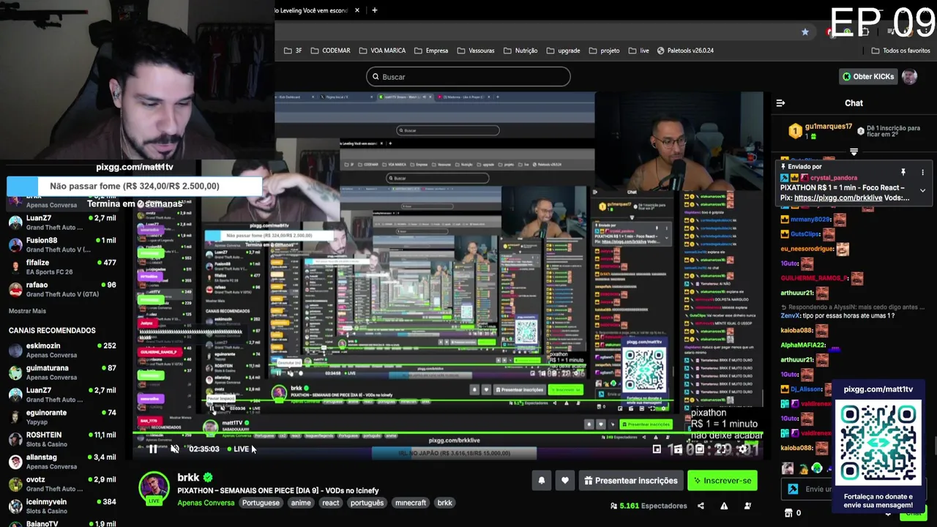Click the AlphaMAFIA22 username in chat
937x527 pixels.
[803, 345]
